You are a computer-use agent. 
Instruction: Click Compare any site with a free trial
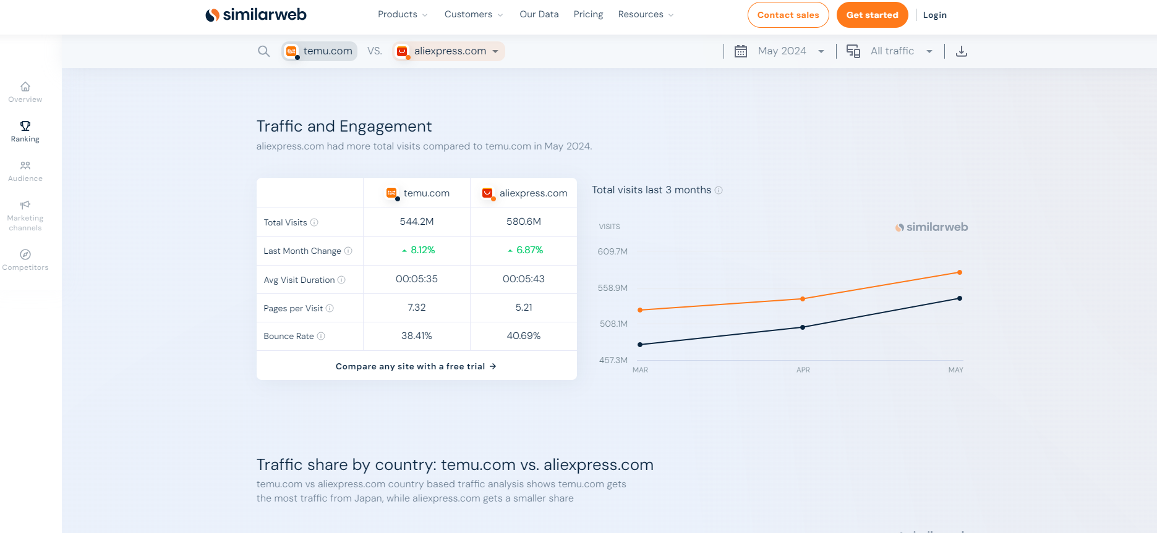pos(416,366)
